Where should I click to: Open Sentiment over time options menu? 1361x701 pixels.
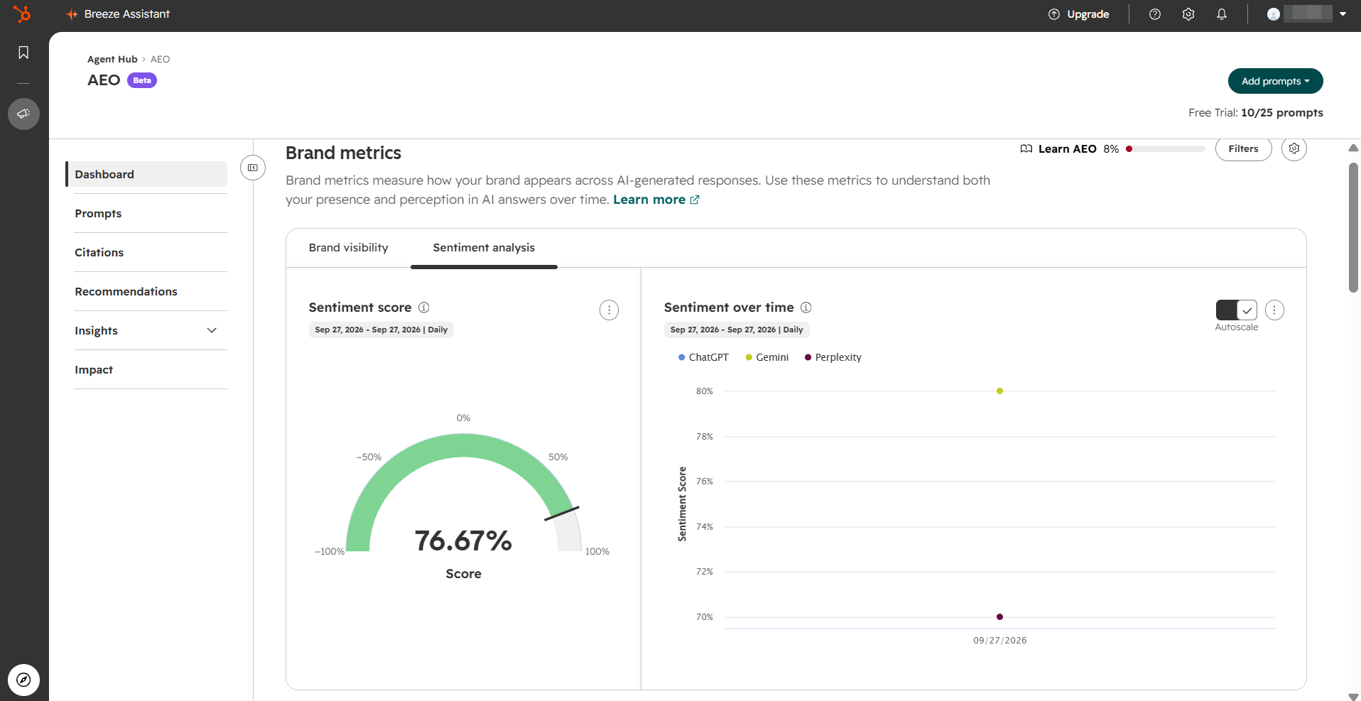(x=1274, y=310)
